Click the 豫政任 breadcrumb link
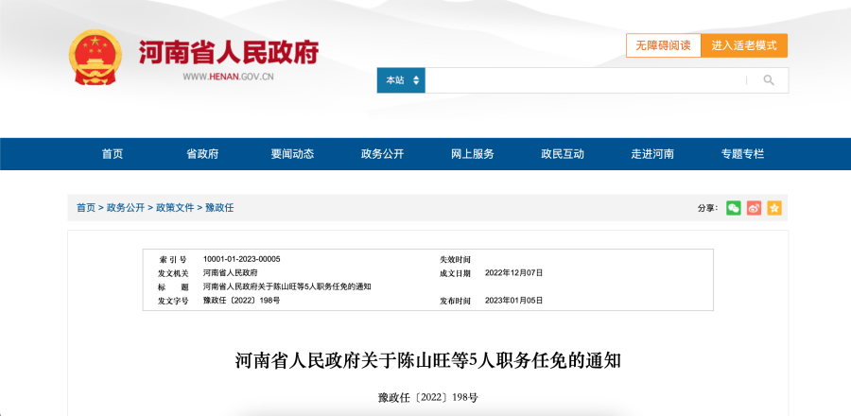 click(219, 208)
